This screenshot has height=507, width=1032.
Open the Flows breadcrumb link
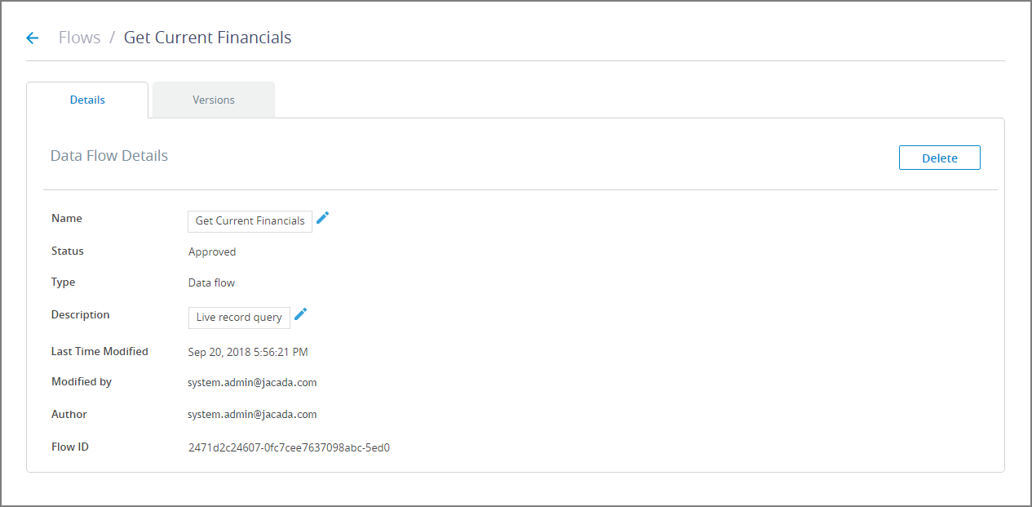(80, 38)
